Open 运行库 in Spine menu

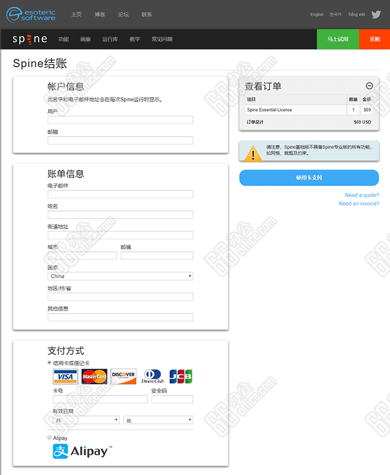click(x=110, y=39)
